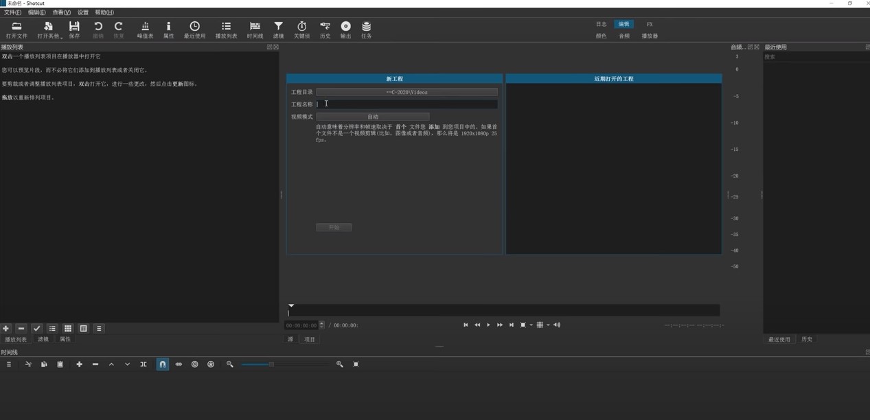The width and height of the screenshot is (870, 420).
Task: Open the 帮助(H) menu
Action: tap(104, 12)
